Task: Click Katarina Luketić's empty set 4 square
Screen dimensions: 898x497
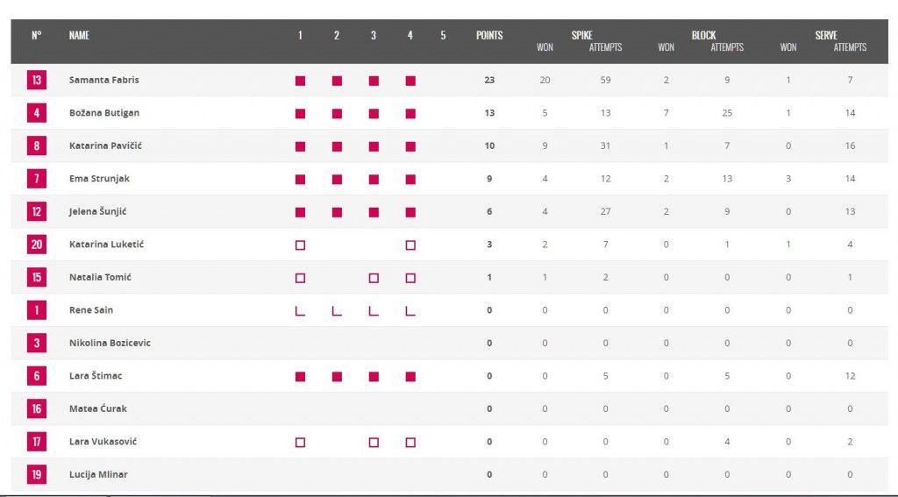Action: pos(410,245)
